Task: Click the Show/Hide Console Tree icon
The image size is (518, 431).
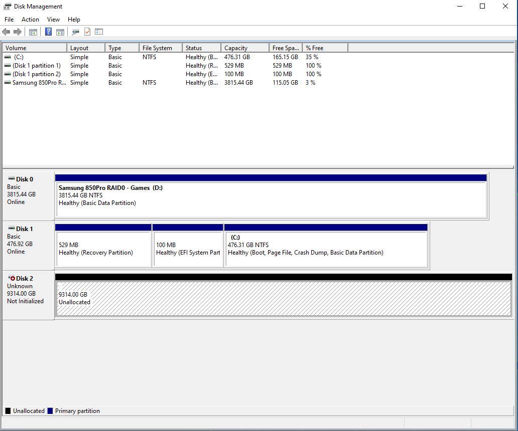Action: 33,32
